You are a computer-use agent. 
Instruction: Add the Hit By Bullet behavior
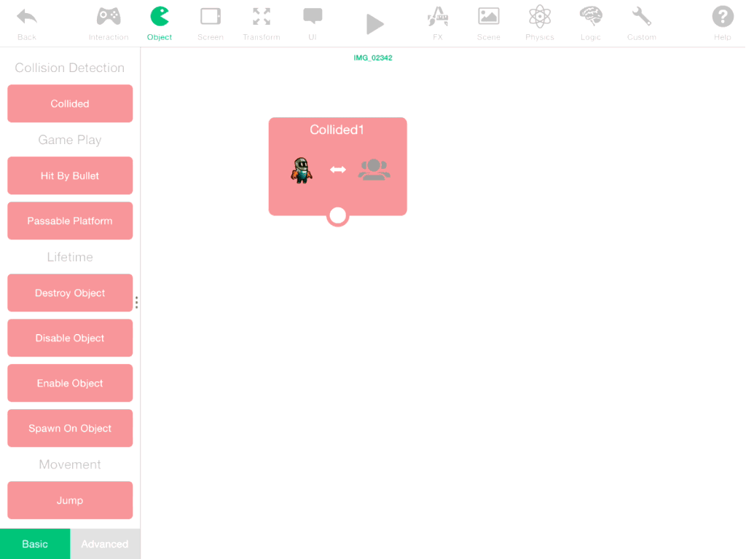pos(70,176)
